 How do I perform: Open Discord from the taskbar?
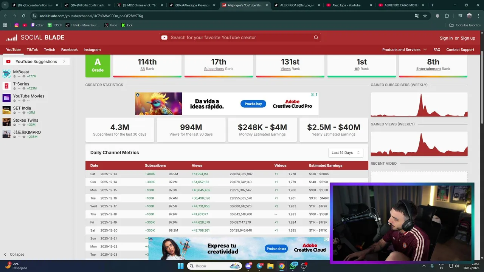[x=248, y=266]
